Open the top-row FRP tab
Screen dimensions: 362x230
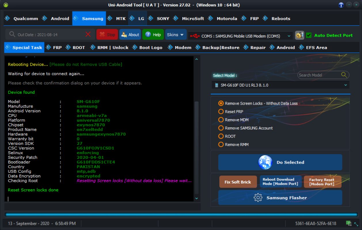click(251, 18)
